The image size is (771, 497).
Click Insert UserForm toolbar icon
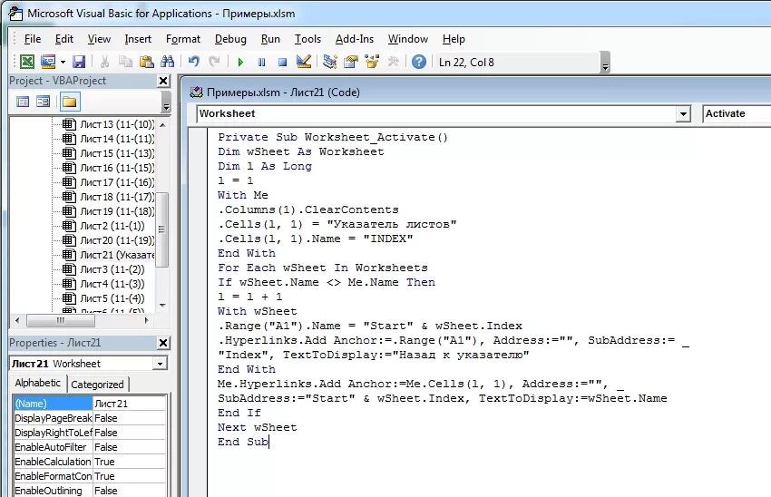click(48, 62)
